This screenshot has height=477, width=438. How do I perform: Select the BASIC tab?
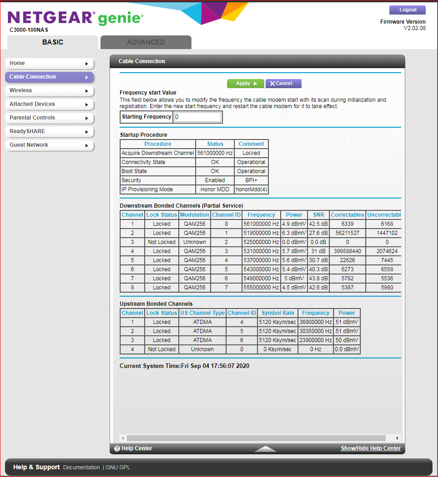(x=52, y=42)
